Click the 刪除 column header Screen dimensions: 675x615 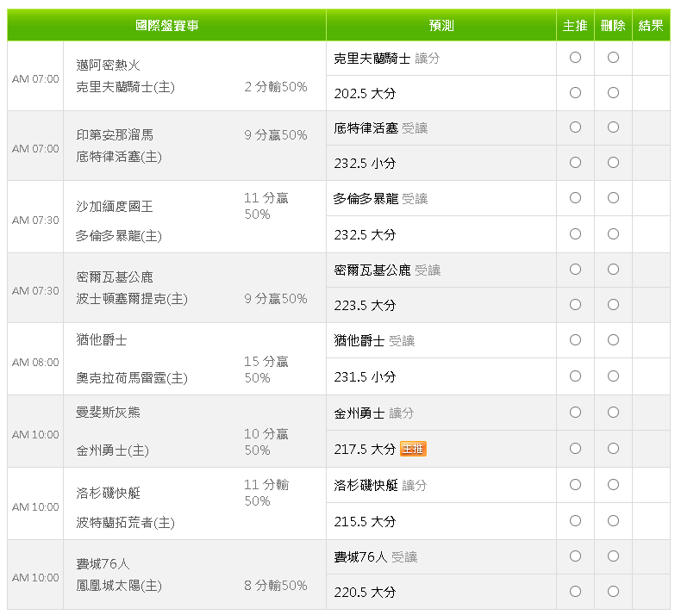[x=613, y=25]
